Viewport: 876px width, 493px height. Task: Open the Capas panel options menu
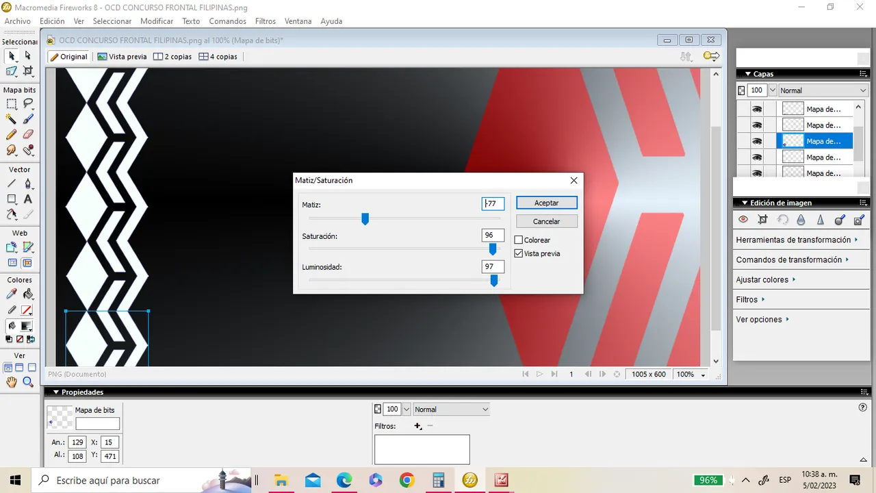click(x=863, y=74)
